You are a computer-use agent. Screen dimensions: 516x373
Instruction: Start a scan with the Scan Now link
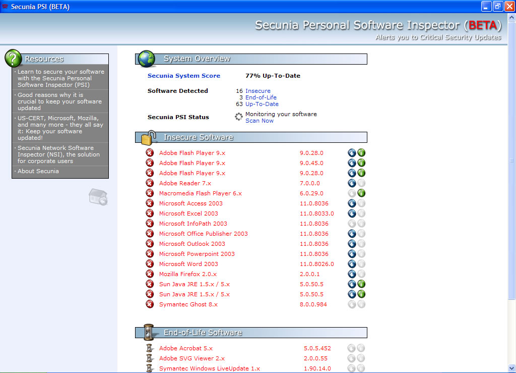point(259,121)
